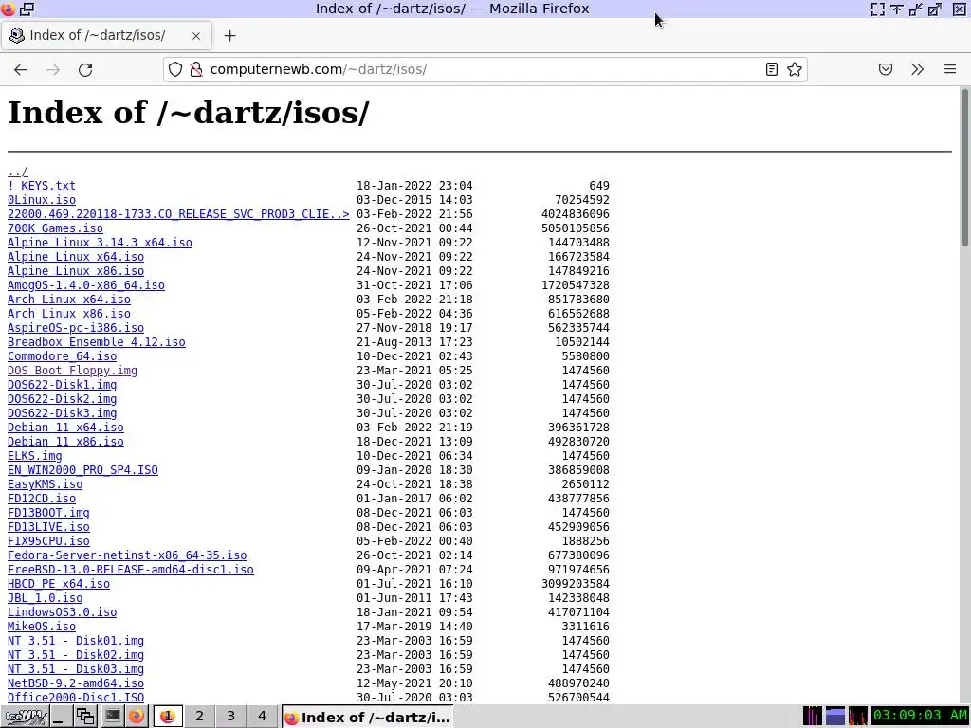
Task: Download MikeOS.iso
Action: pos(42,628)
